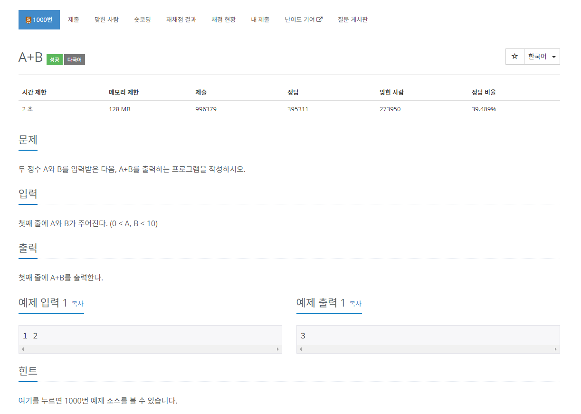The image size is (581, 414).
Task: Click inside the sample output code box
Action: [428, 336]
